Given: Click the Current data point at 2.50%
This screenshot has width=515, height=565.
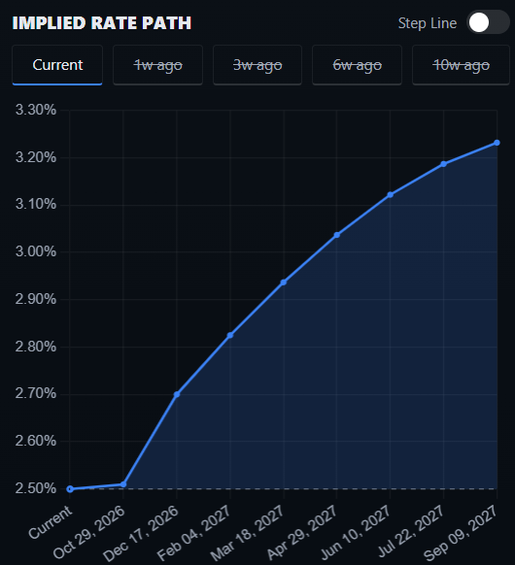Looking at the screenshot, I should pos(70,489).
